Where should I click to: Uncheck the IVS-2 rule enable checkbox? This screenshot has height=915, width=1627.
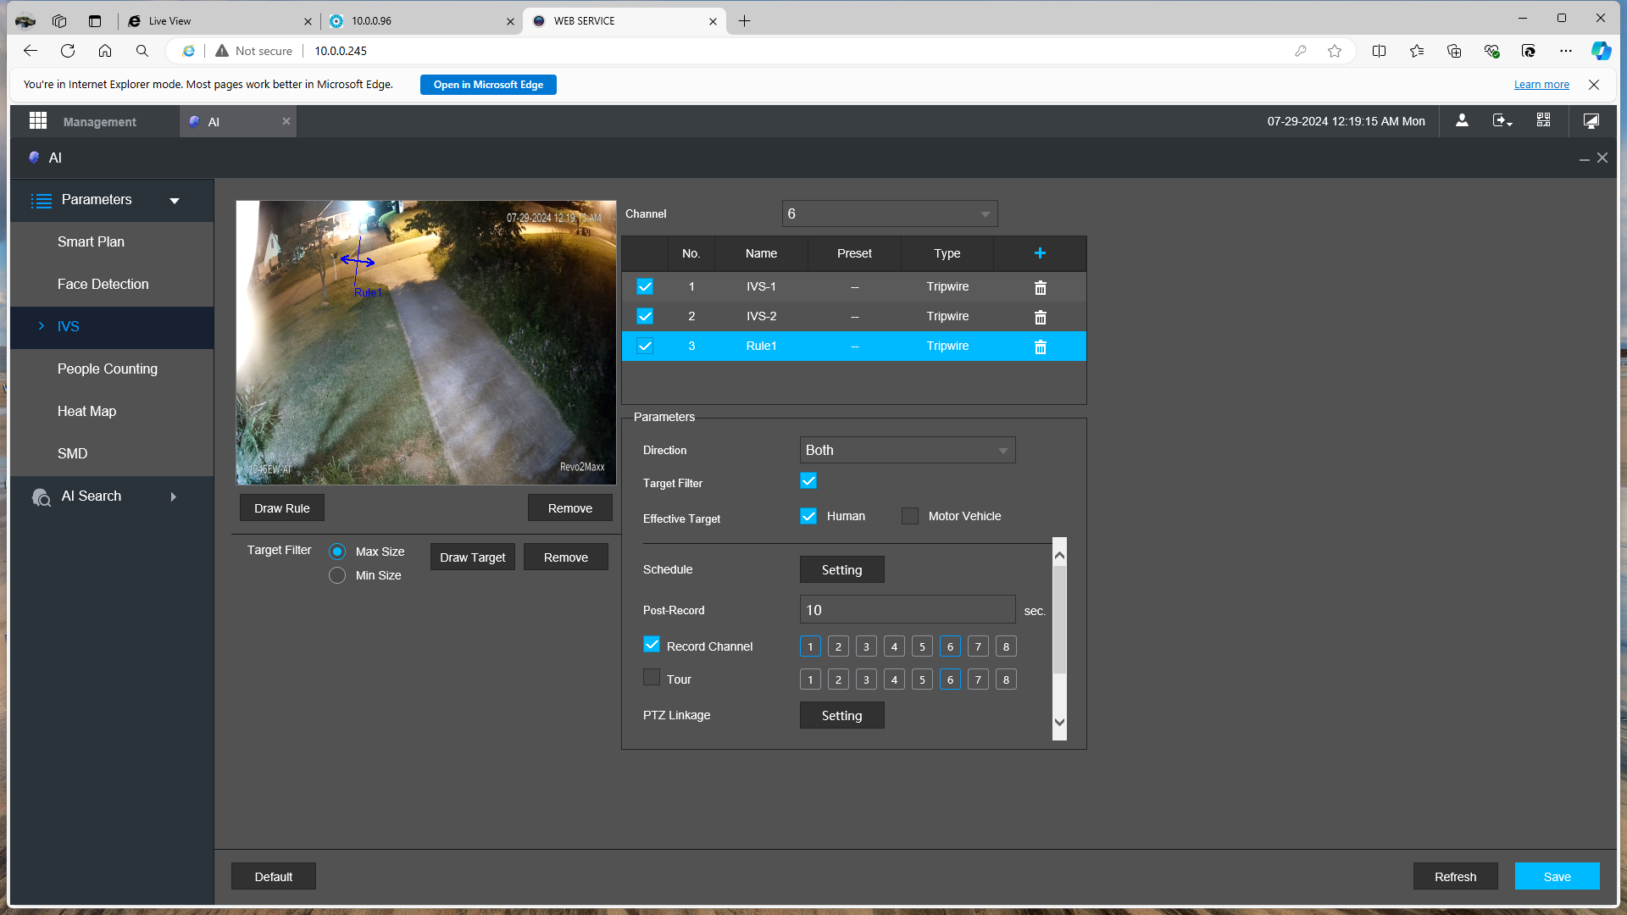click(x=645, y=316)
